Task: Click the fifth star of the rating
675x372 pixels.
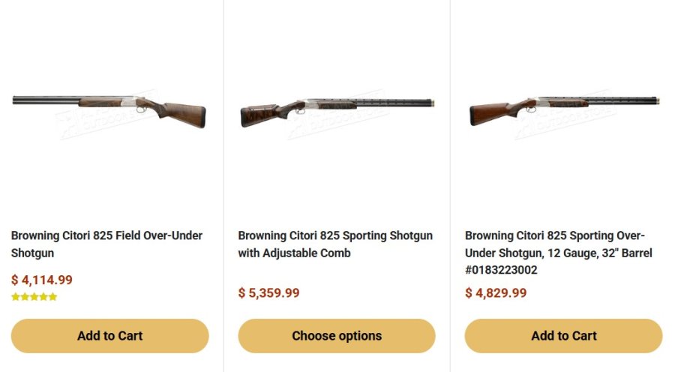Action: (52, 297)
